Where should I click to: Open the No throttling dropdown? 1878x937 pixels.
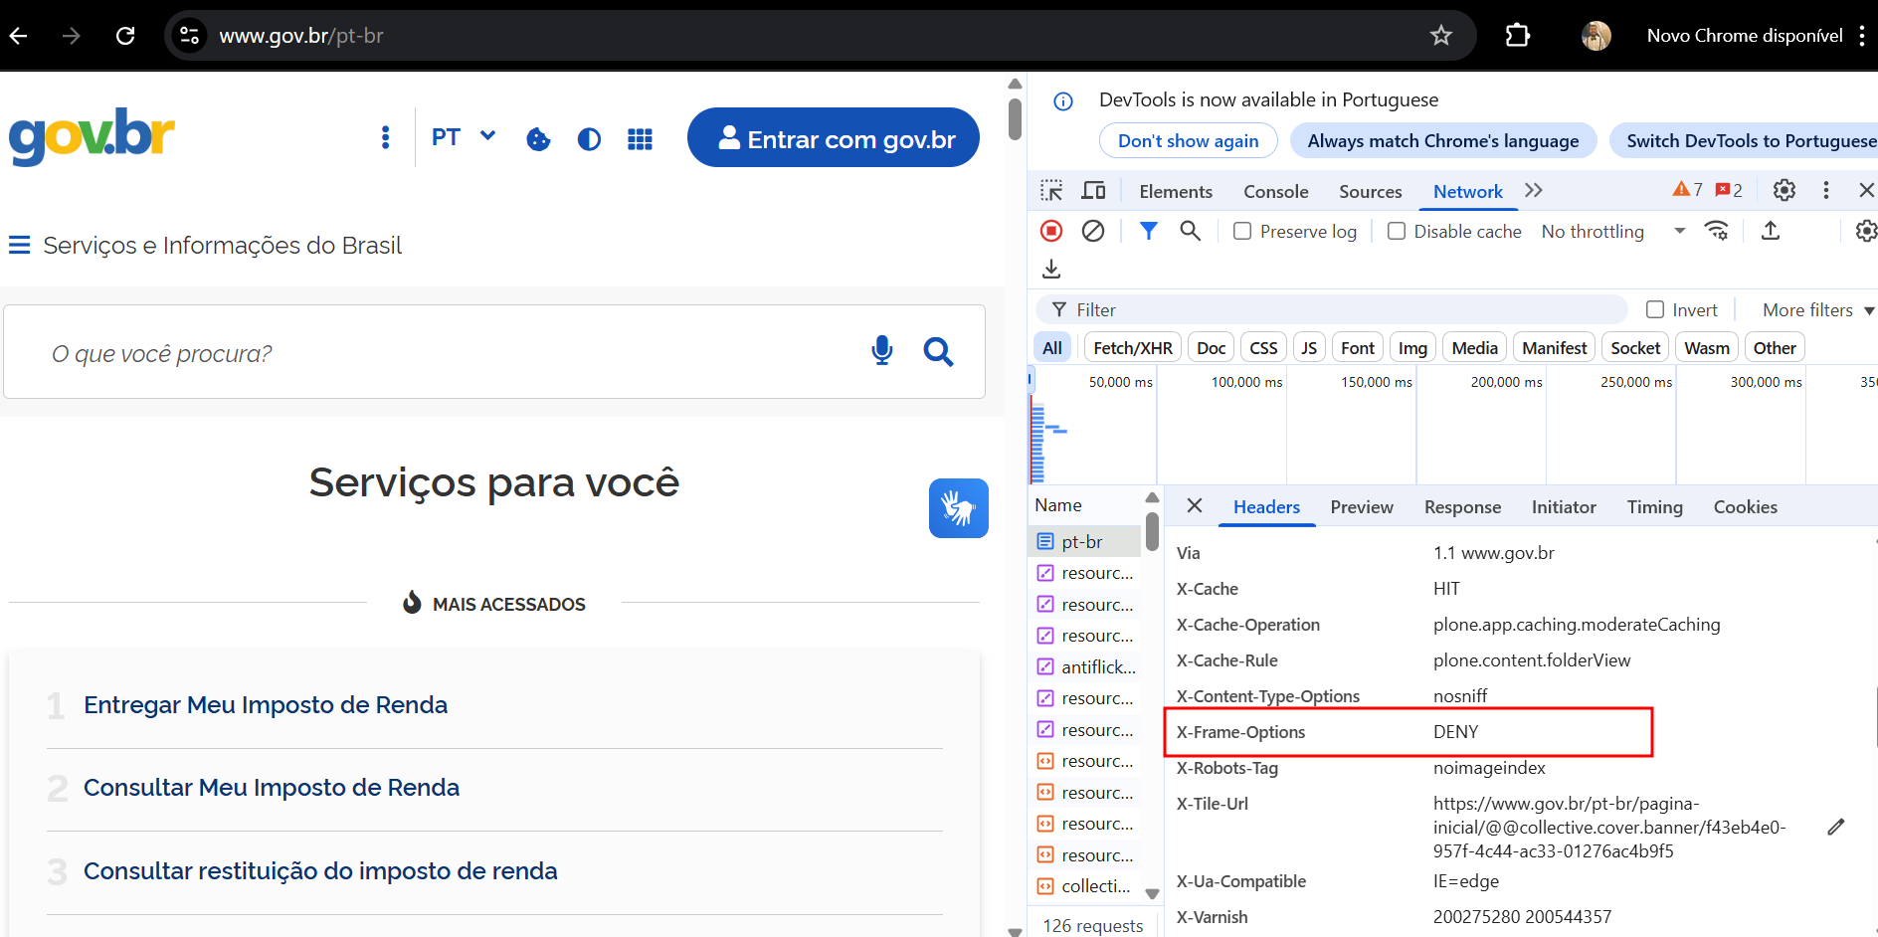coord(1613,231)
